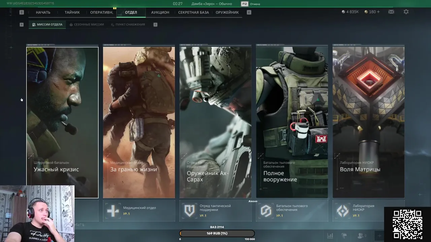Open the СЕЗОННЫЕ МИССИИ sub-tab

click(87, 25)
